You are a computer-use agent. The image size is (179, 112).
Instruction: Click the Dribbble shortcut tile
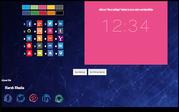point(50,31)
